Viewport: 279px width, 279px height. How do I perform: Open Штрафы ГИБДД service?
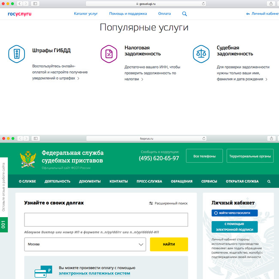click(51, 51)
